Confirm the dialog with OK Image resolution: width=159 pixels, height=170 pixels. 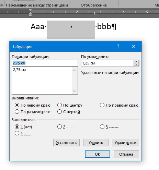click(98, 154)
